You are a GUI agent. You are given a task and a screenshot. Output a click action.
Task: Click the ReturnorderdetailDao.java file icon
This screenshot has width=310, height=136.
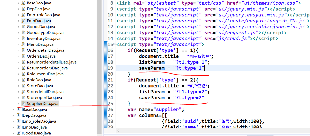pos(24,62)
